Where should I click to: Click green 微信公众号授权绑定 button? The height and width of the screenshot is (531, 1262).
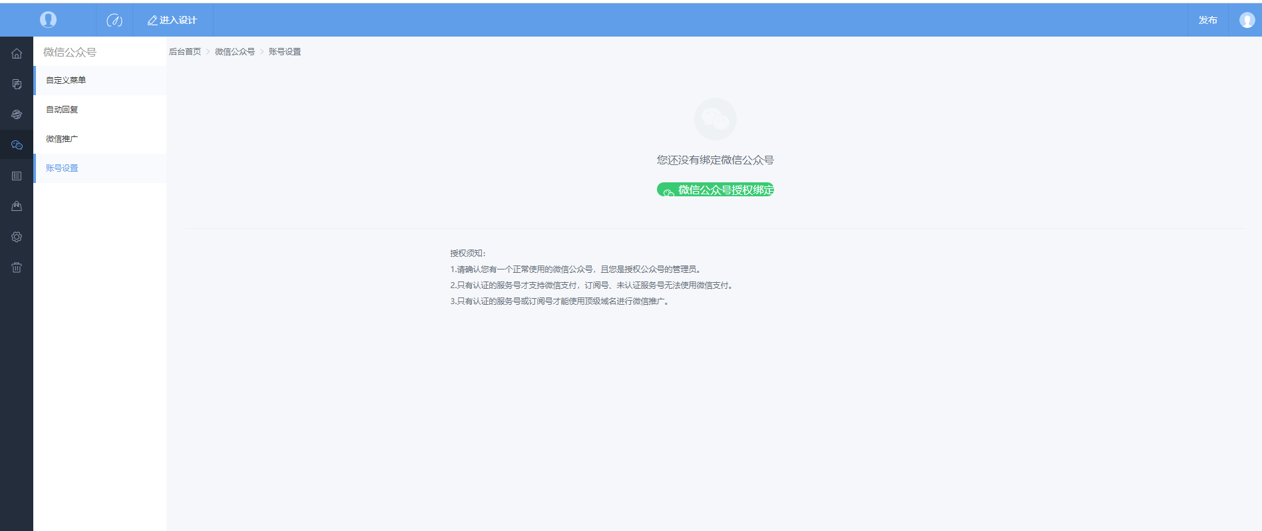point(716,190)
